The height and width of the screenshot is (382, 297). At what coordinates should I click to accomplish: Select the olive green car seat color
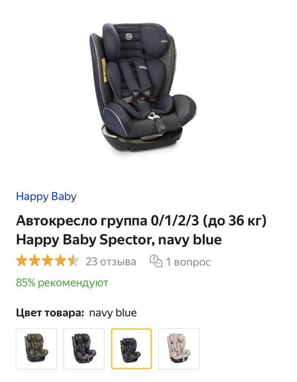[x=37, y=349]
